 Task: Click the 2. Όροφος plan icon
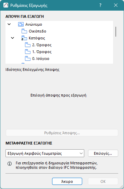28,45
